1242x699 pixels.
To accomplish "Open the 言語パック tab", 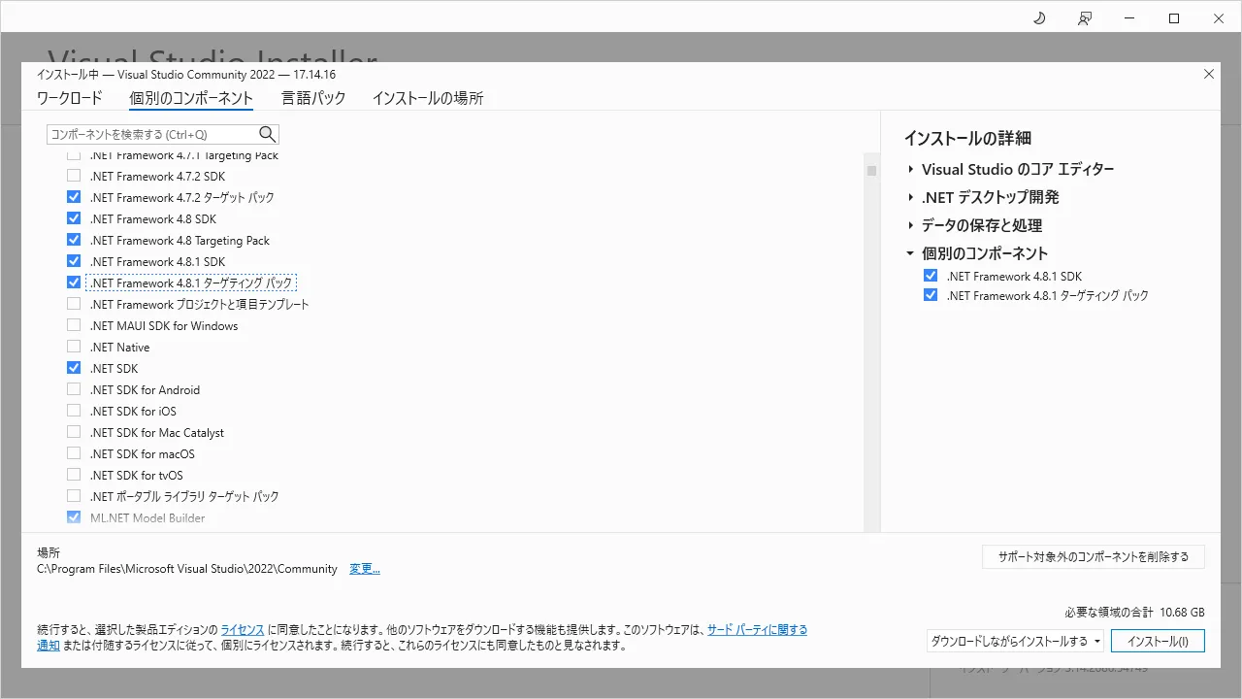I will click(x=313, y=98).
